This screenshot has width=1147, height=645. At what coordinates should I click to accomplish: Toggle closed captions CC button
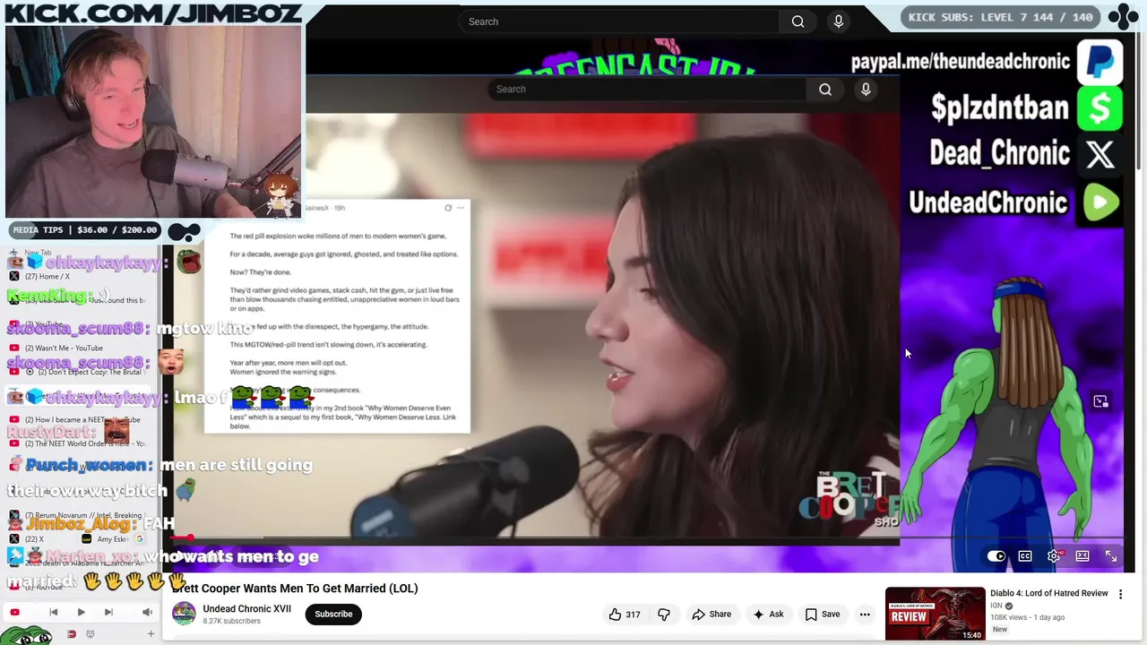(1025, 556)
